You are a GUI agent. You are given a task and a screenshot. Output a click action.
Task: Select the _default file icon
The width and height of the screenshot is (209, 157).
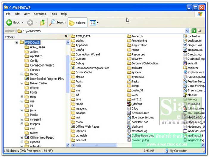coord(129,104)
